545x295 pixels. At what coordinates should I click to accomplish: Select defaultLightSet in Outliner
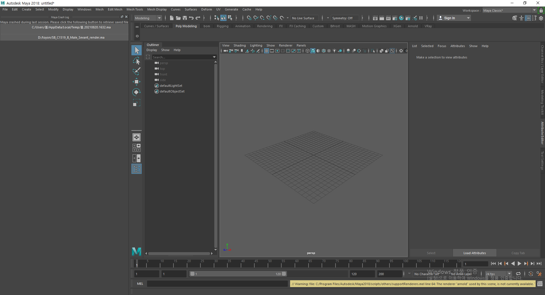[x=171, y=86]
